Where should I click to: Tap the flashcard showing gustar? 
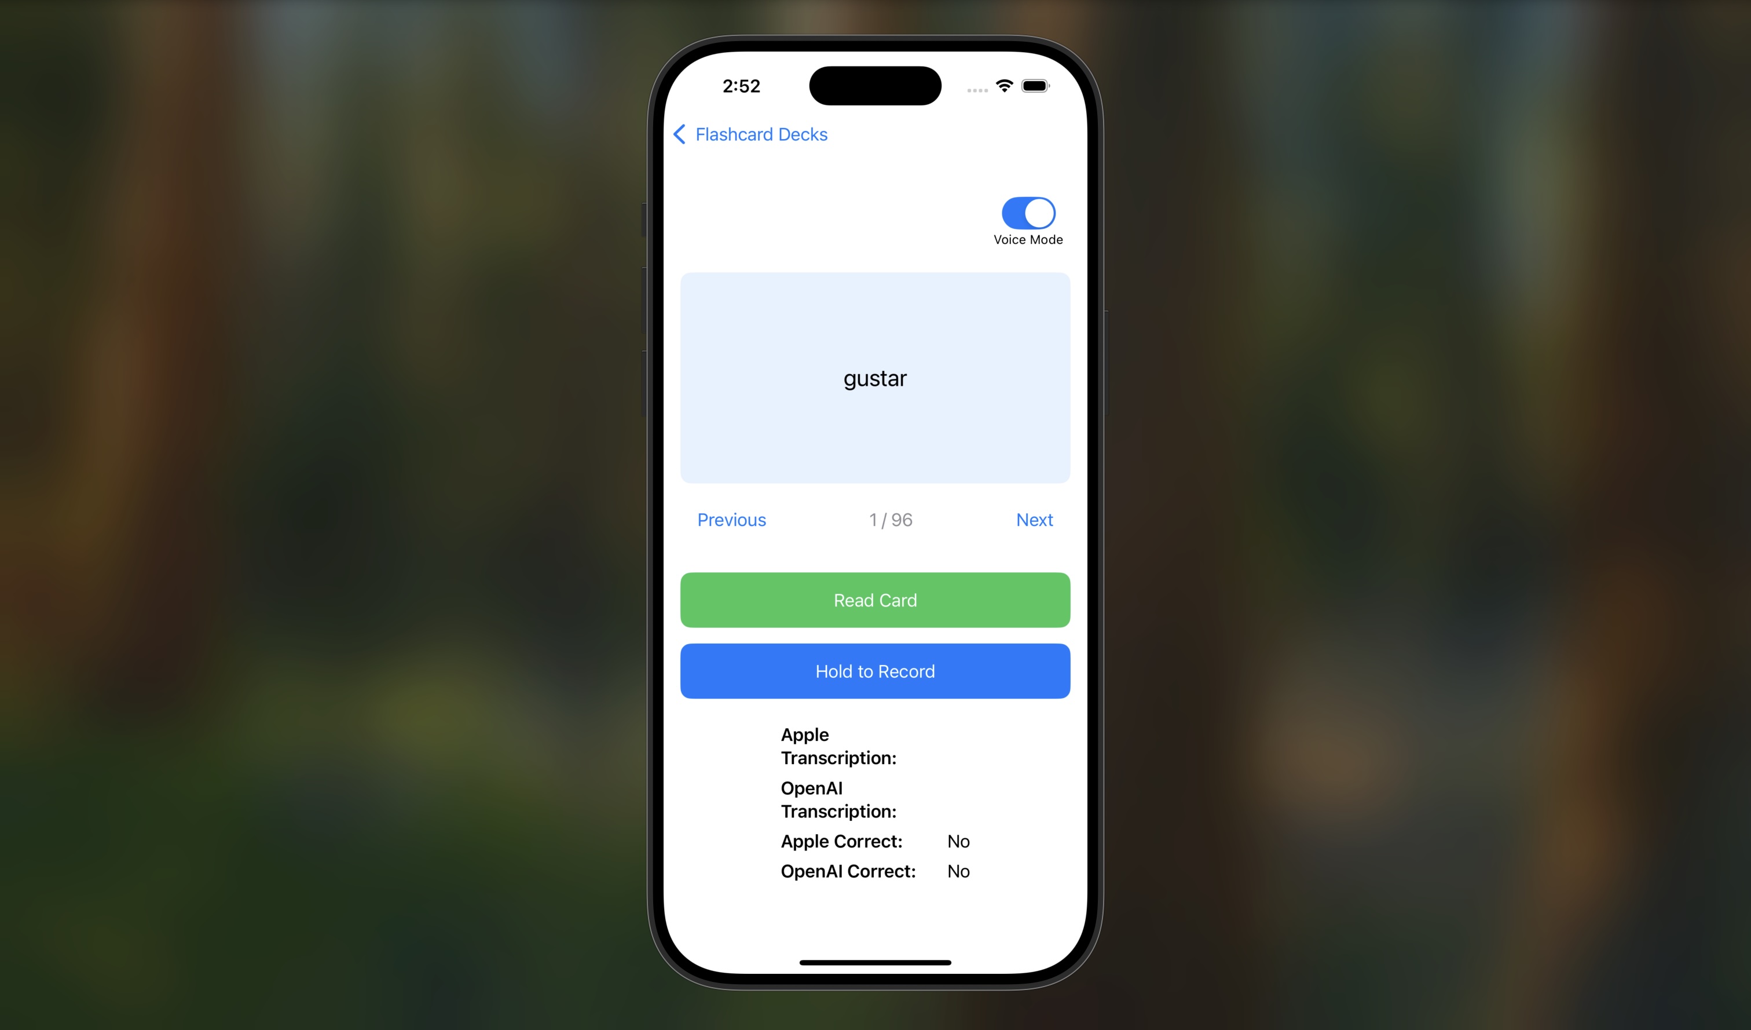point(875,378)
